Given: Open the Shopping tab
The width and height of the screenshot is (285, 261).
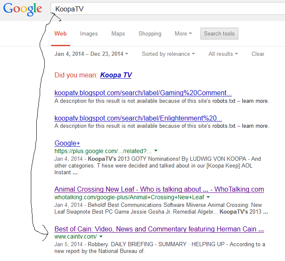Looking at the screenshot, I should (150, 34).
